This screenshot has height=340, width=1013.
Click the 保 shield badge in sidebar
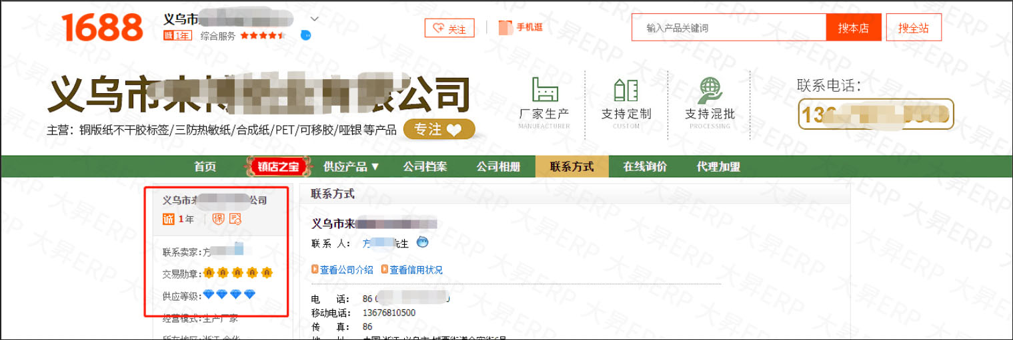click(x=217, y=219)
